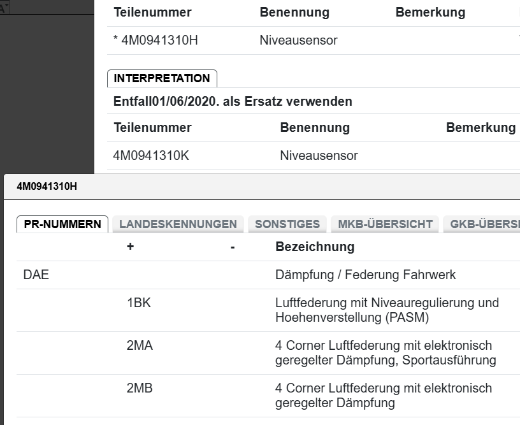The width and height of the screenshot is (520, 425).
Task: Click the Teilenummer header in the top table
Action: [x=152, y=13]
